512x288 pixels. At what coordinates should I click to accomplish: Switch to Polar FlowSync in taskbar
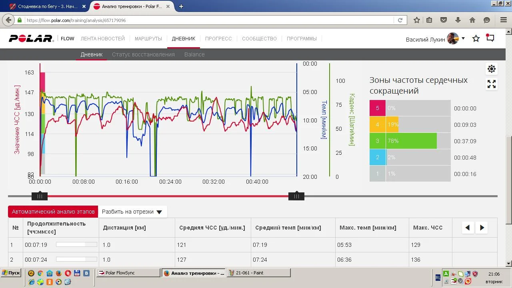(128, 273)
